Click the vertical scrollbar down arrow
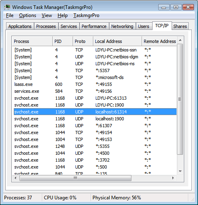Image resolution: width=198 pixels, height=205 pixels. (180, 171)
